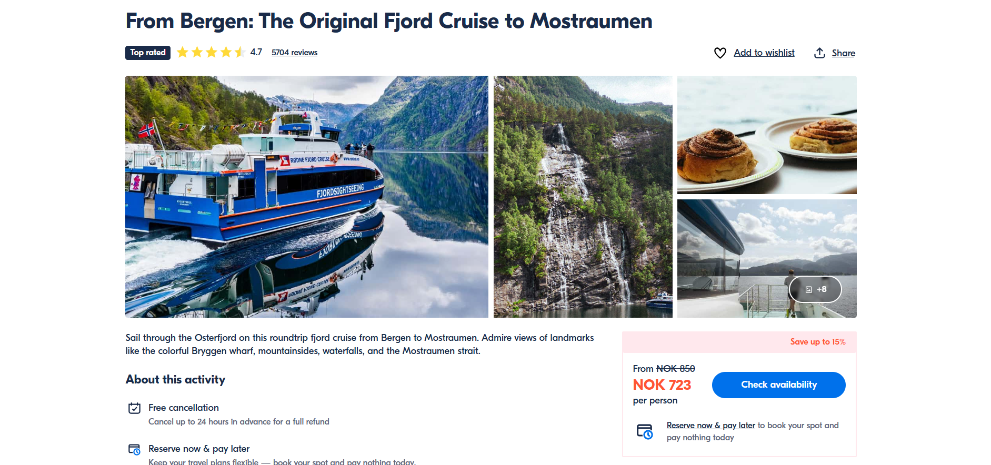Click Add to wishlist link

(764, 53)
